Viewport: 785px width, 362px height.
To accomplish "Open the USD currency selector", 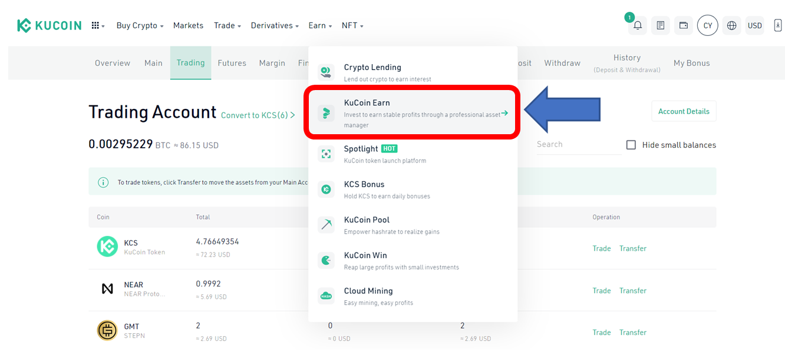I will 755,25.
